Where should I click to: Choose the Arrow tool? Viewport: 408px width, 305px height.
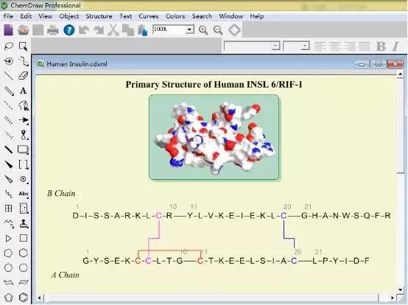click(23, 120)
